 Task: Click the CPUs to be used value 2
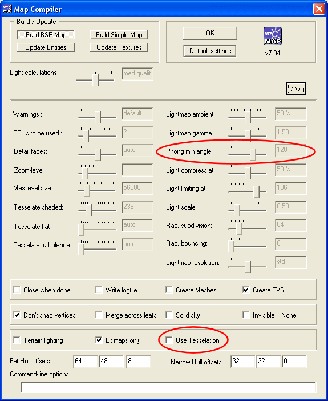137,133
